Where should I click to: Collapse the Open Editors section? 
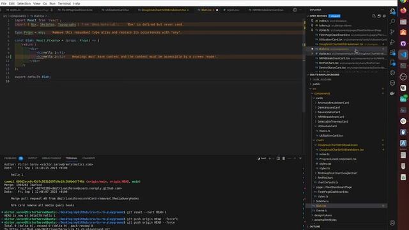tap(318, 16)
